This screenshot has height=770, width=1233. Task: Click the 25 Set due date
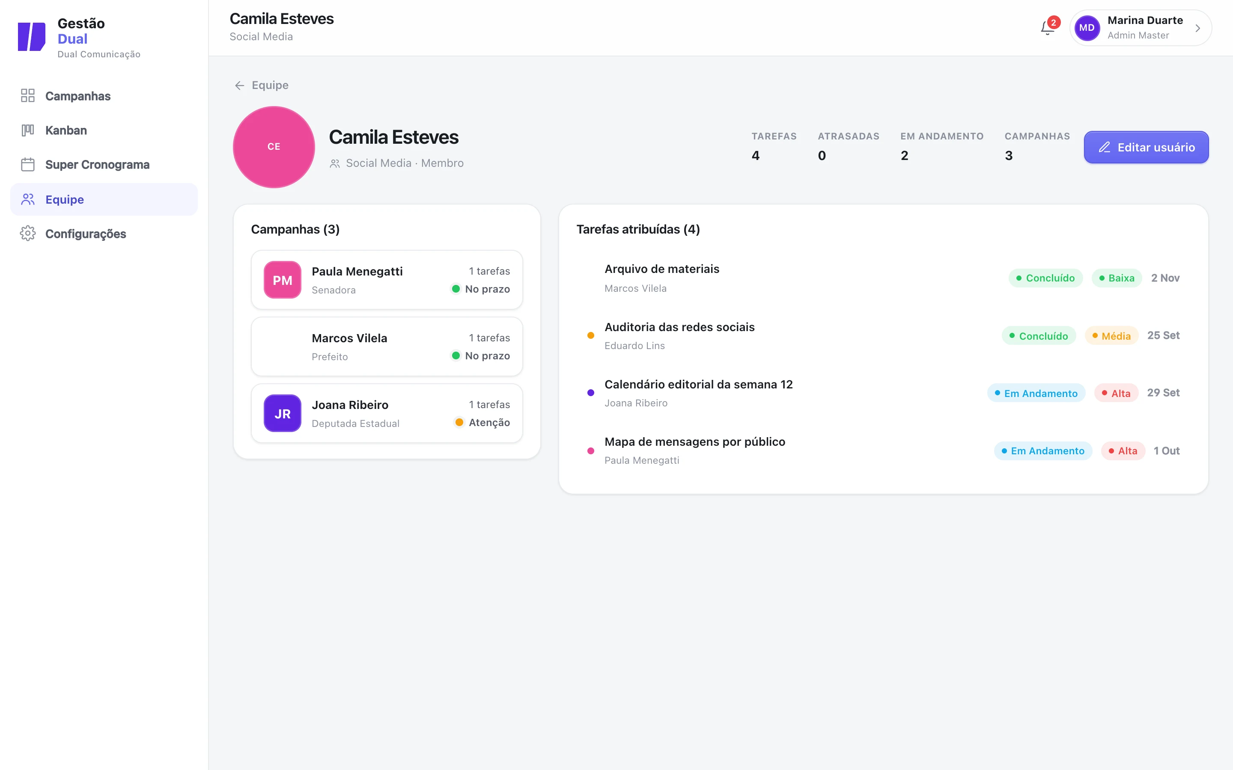[1163, 336]
